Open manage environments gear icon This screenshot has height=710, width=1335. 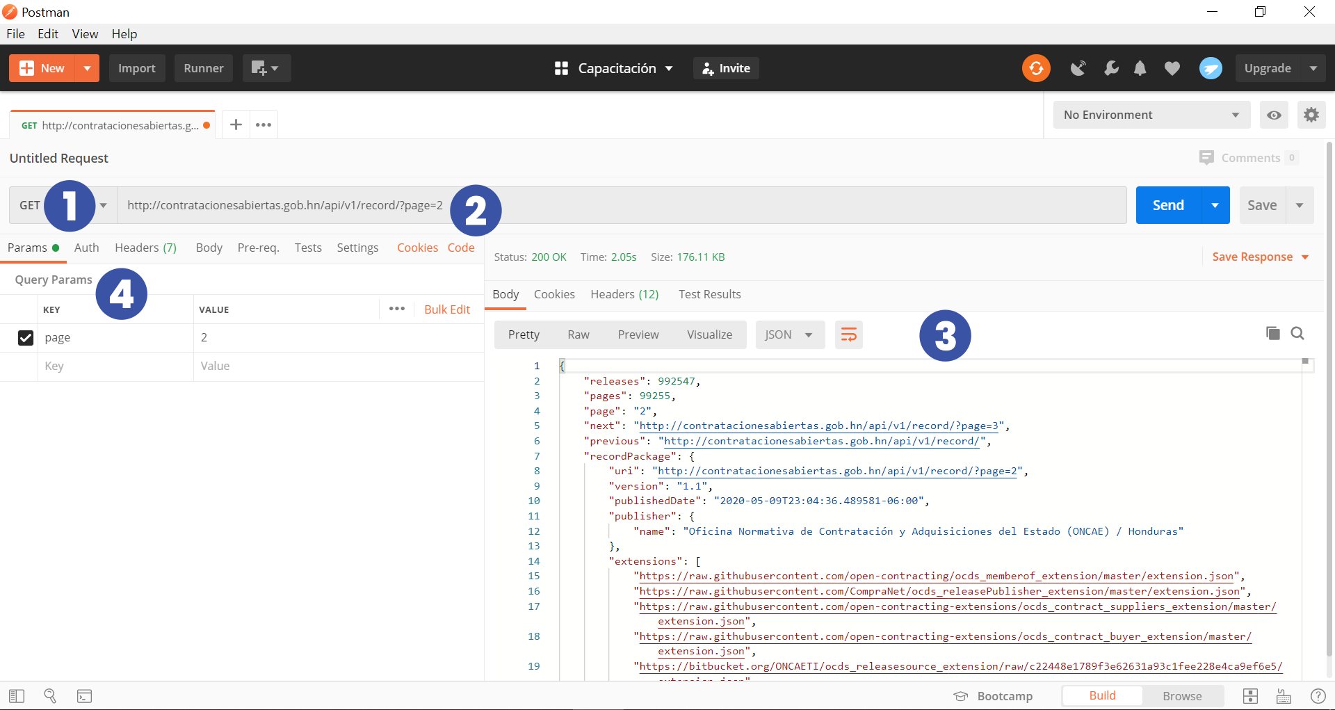(1311, 115)
